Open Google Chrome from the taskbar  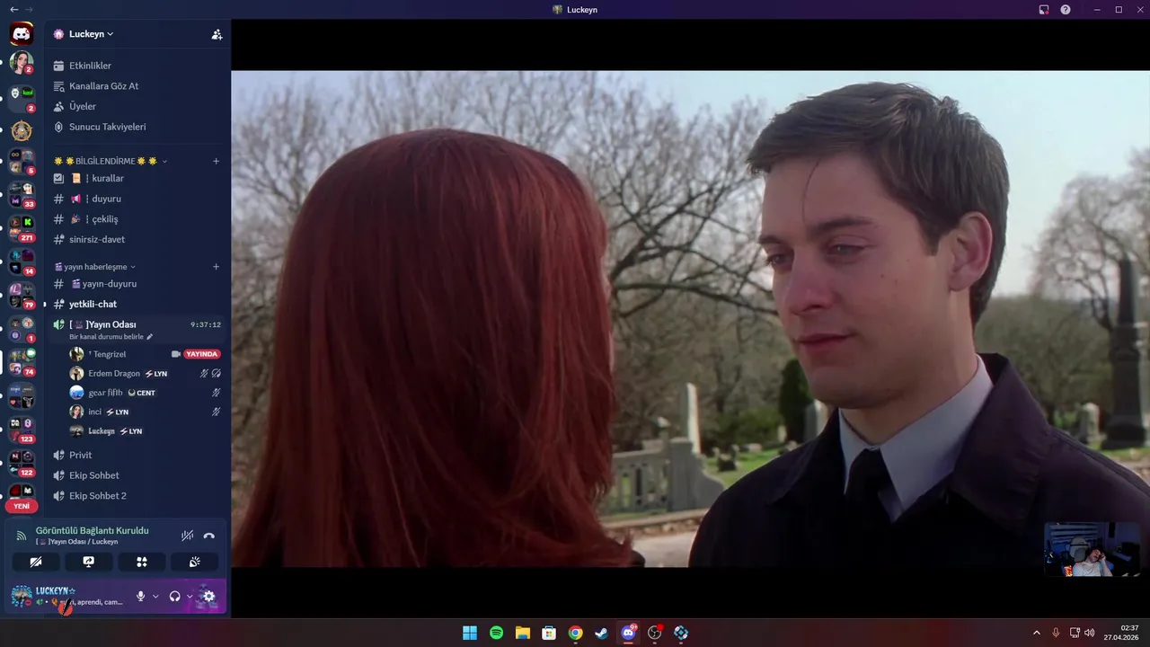tap(575, 633)
